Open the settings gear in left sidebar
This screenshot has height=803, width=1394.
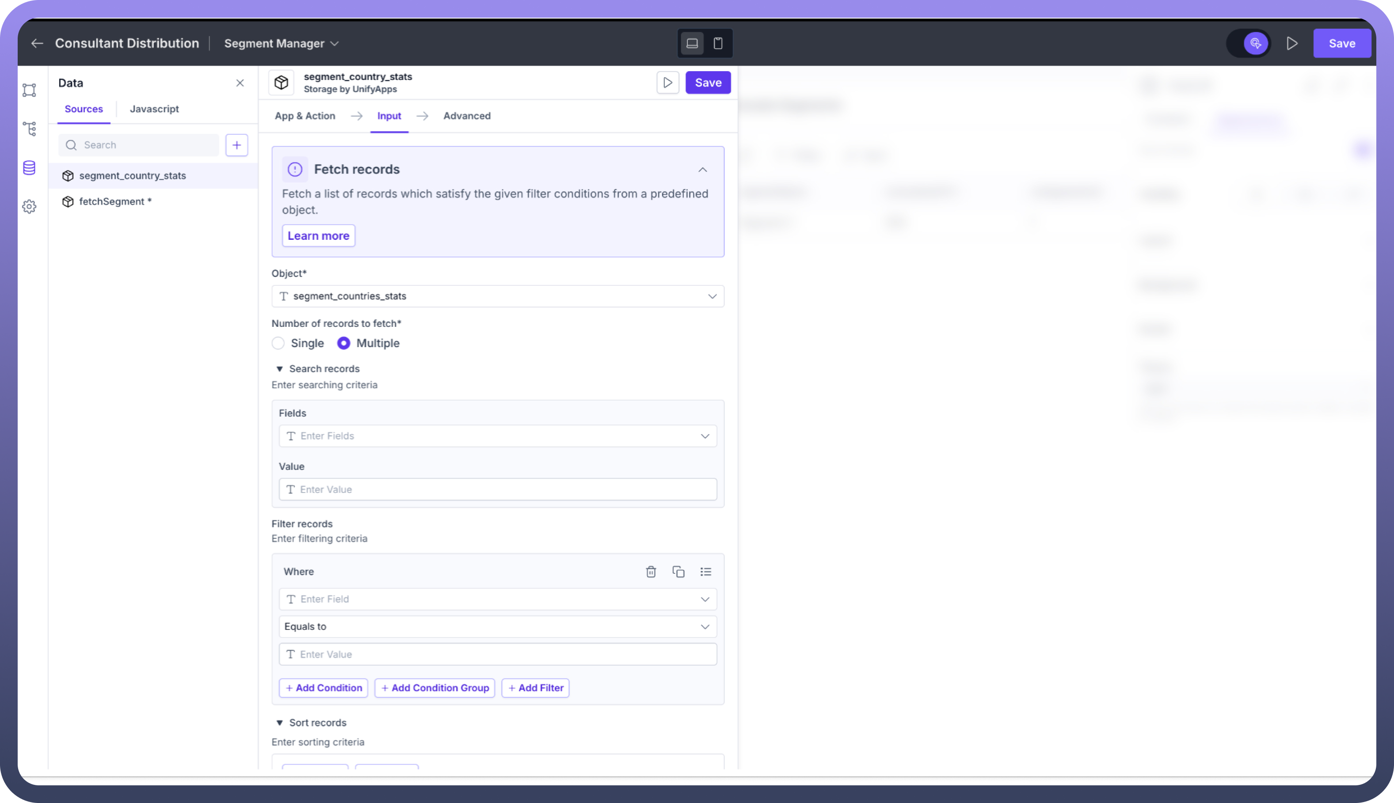pyautogui.click(x=29, y=207)
